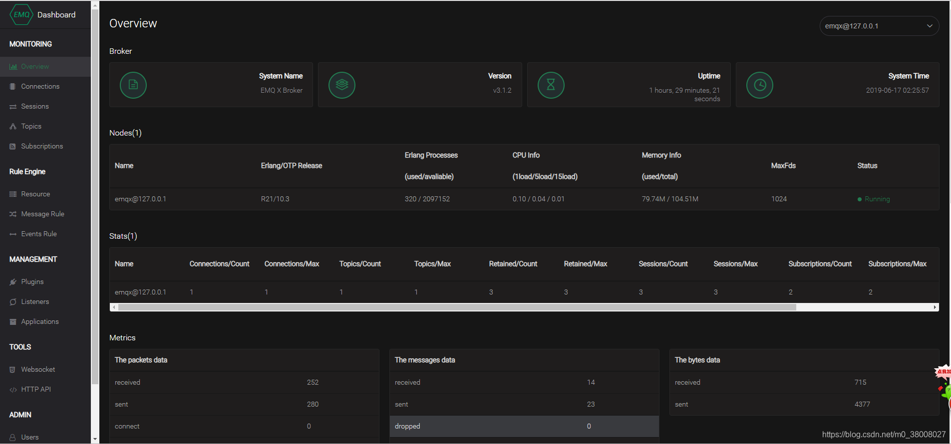The width and height of the screenshot is (951, 444).
Task: Open the Plugins page
Action: (45, 282)
